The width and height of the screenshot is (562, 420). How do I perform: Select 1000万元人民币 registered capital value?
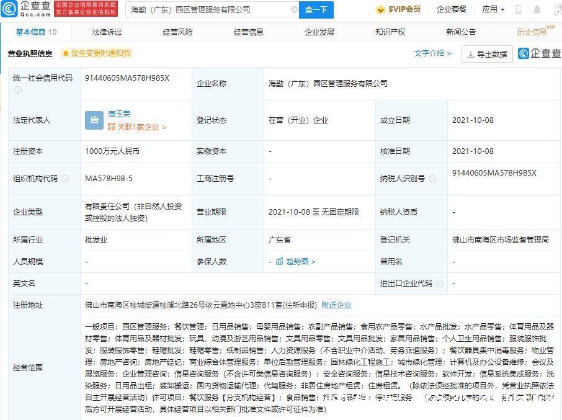click(112, 151)
